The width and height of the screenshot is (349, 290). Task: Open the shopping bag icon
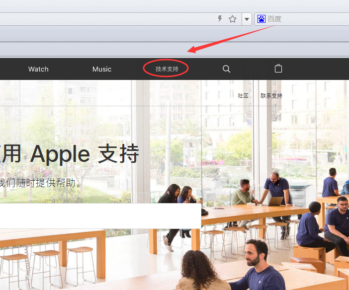coord(278,68)
